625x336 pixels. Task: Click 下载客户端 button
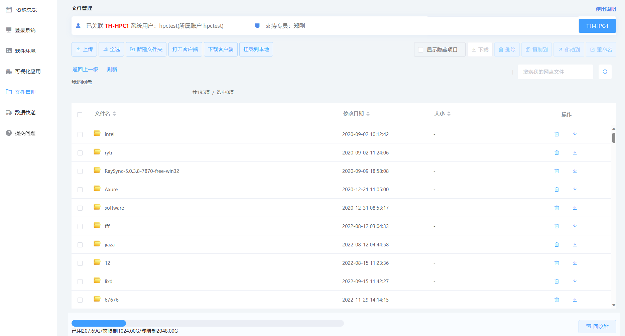[x=221, y=49]
